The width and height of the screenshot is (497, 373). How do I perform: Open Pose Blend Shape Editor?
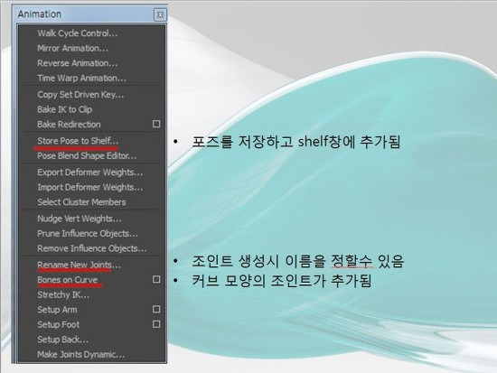[x=87, y=155]
